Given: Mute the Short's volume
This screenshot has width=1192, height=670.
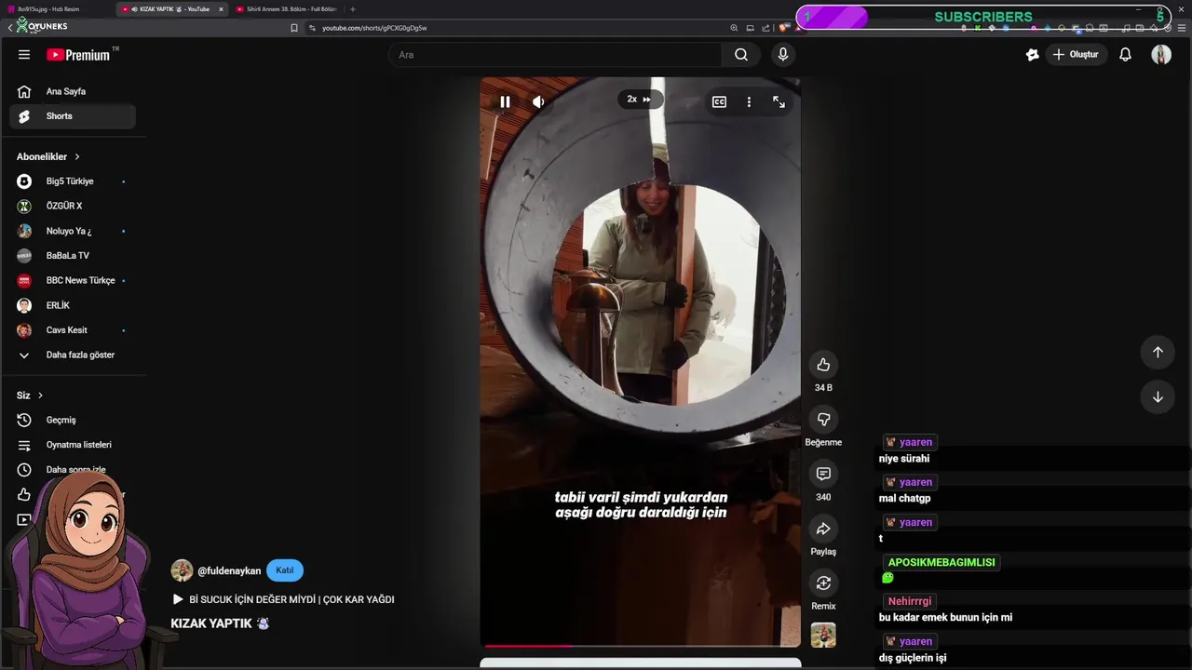Looking at the screenshot, I should pyautogui.click(x=538, y=101).
